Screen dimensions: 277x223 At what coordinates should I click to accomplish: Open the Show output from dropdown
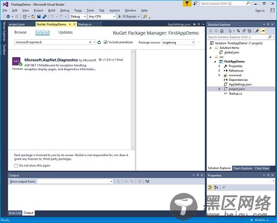click(x=111, y=181)
